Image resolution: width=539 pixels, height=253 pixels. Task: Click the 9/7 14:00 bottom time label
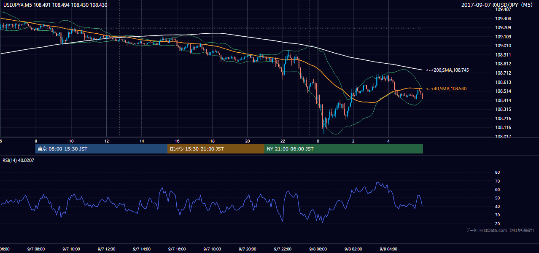pyautogui.click(x=141, y=249)
